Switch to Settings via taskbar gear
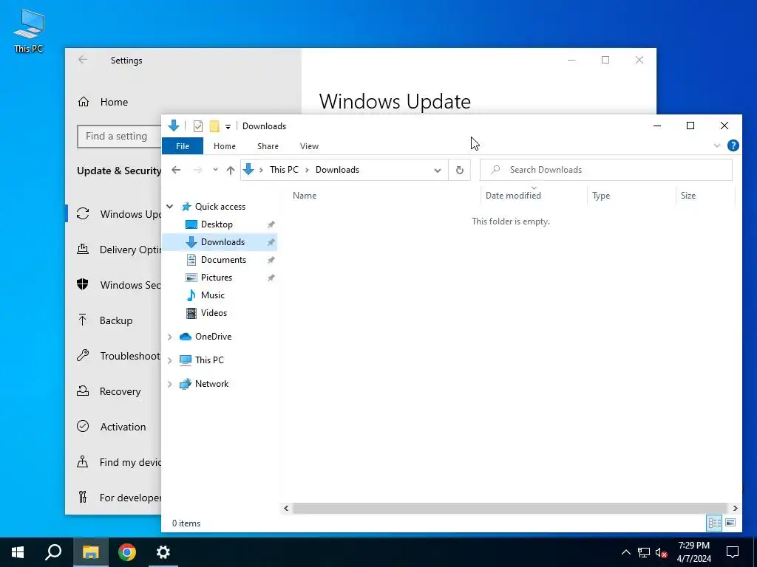Image resolution: width=757 pixels, height=567 pixels. (163, 552)
